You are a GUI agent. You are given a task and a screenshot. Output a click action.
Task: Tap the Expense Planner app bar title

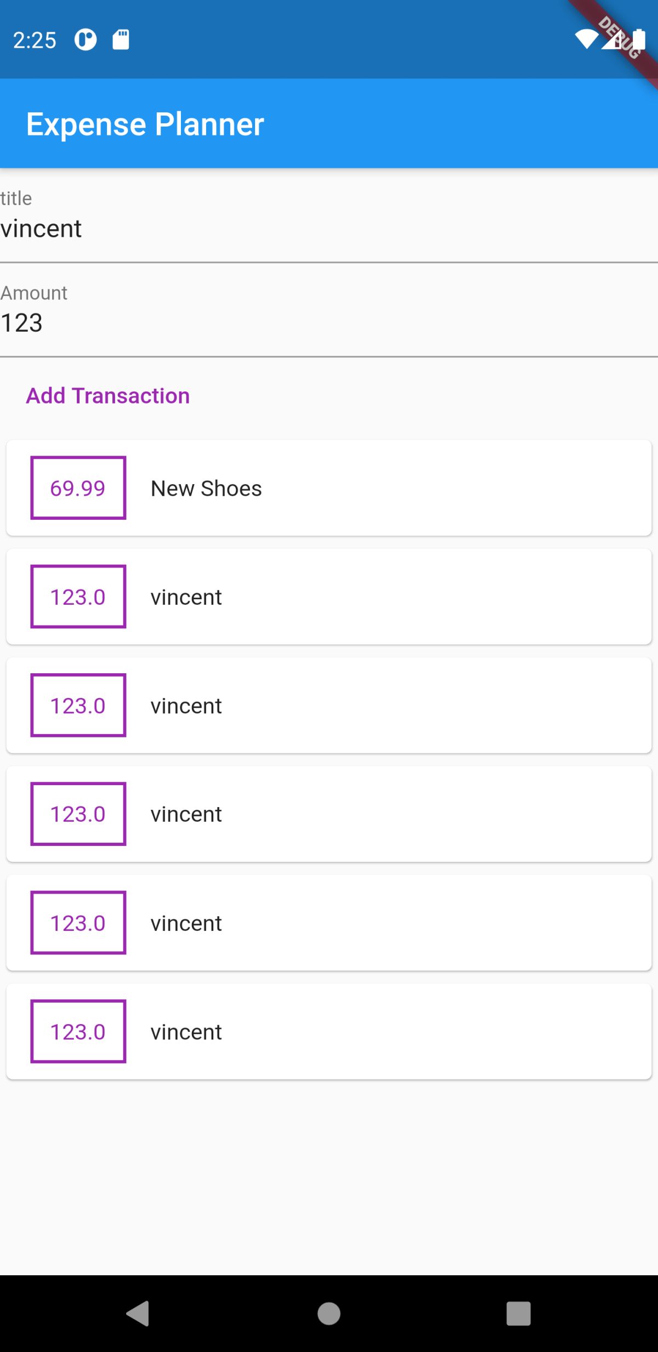pos(145,124)
